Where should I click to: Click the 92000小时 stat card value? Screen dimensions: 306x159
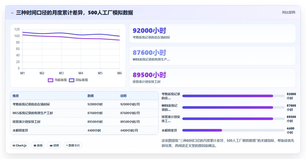pyautogui.click(x=149, y=31)
